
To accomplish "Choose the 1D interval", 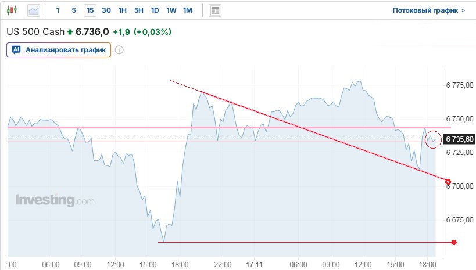I will click(x=155, y=10).
